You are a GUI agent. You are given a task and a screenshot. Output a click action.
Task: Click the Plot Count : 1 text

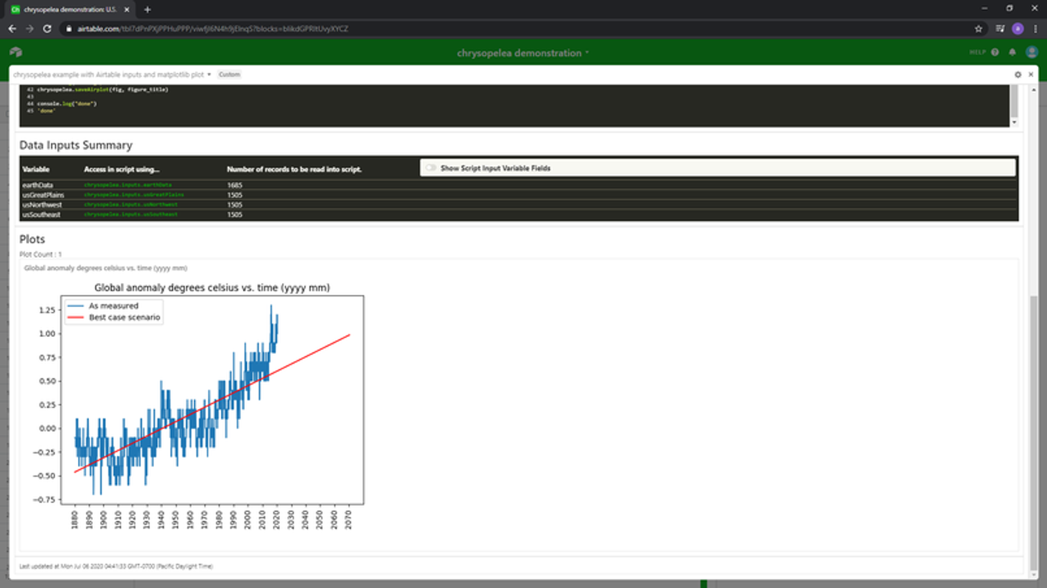coord(41,254)
